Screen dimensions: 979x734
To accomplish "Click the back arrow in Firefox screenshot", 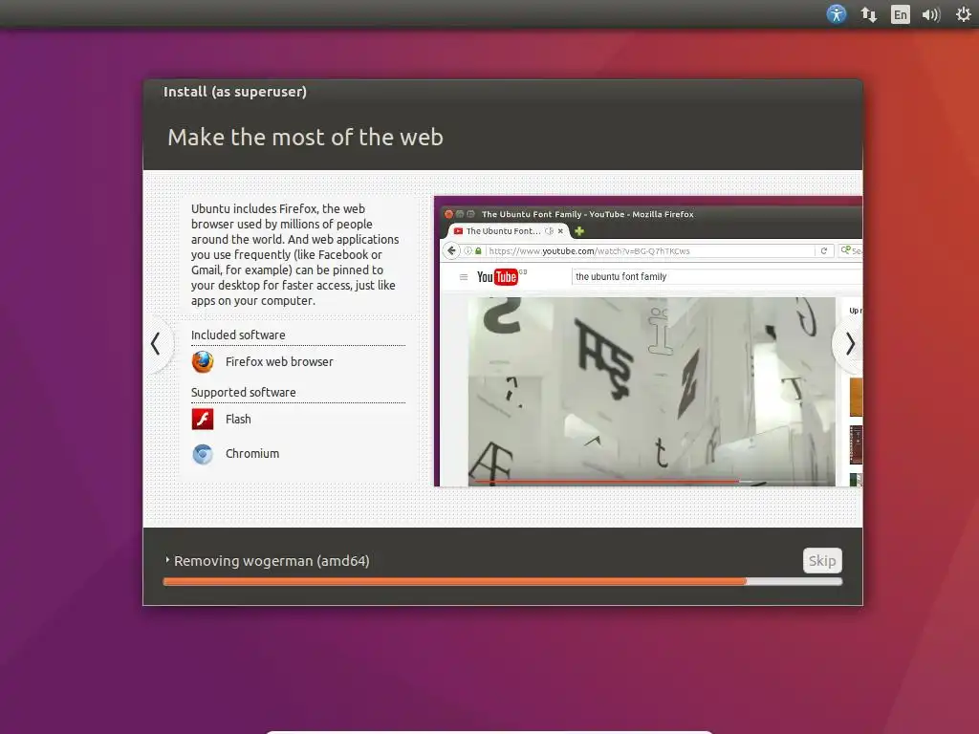I will tap(451, 251).
